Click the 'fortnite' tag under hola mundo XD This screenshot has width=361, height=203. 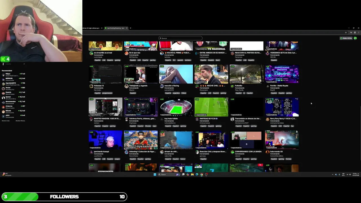click(288, 159)
